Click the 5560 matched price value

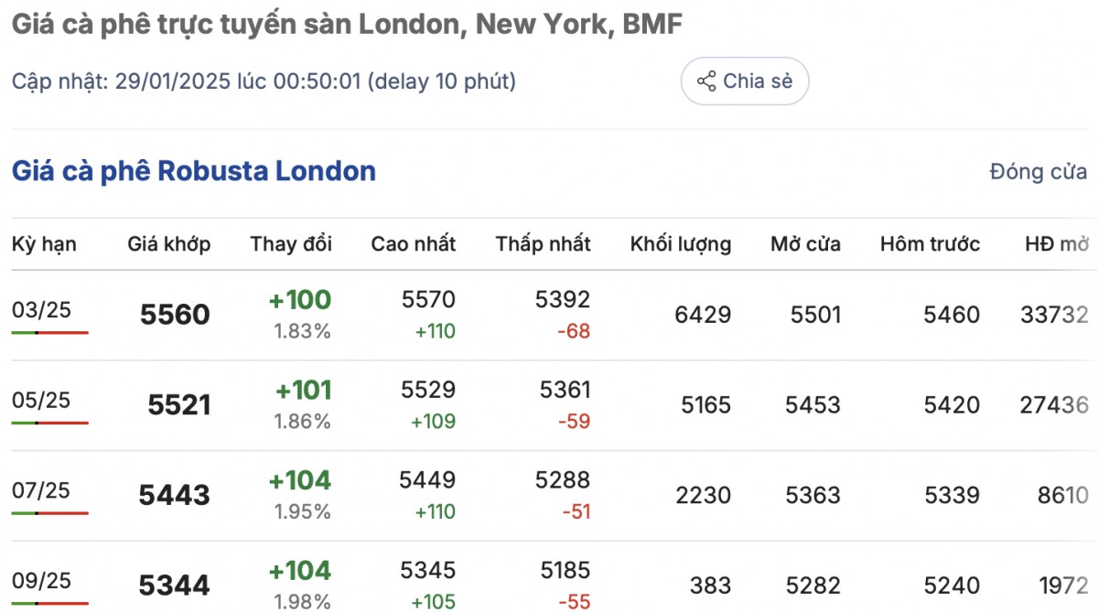[175, 316]
